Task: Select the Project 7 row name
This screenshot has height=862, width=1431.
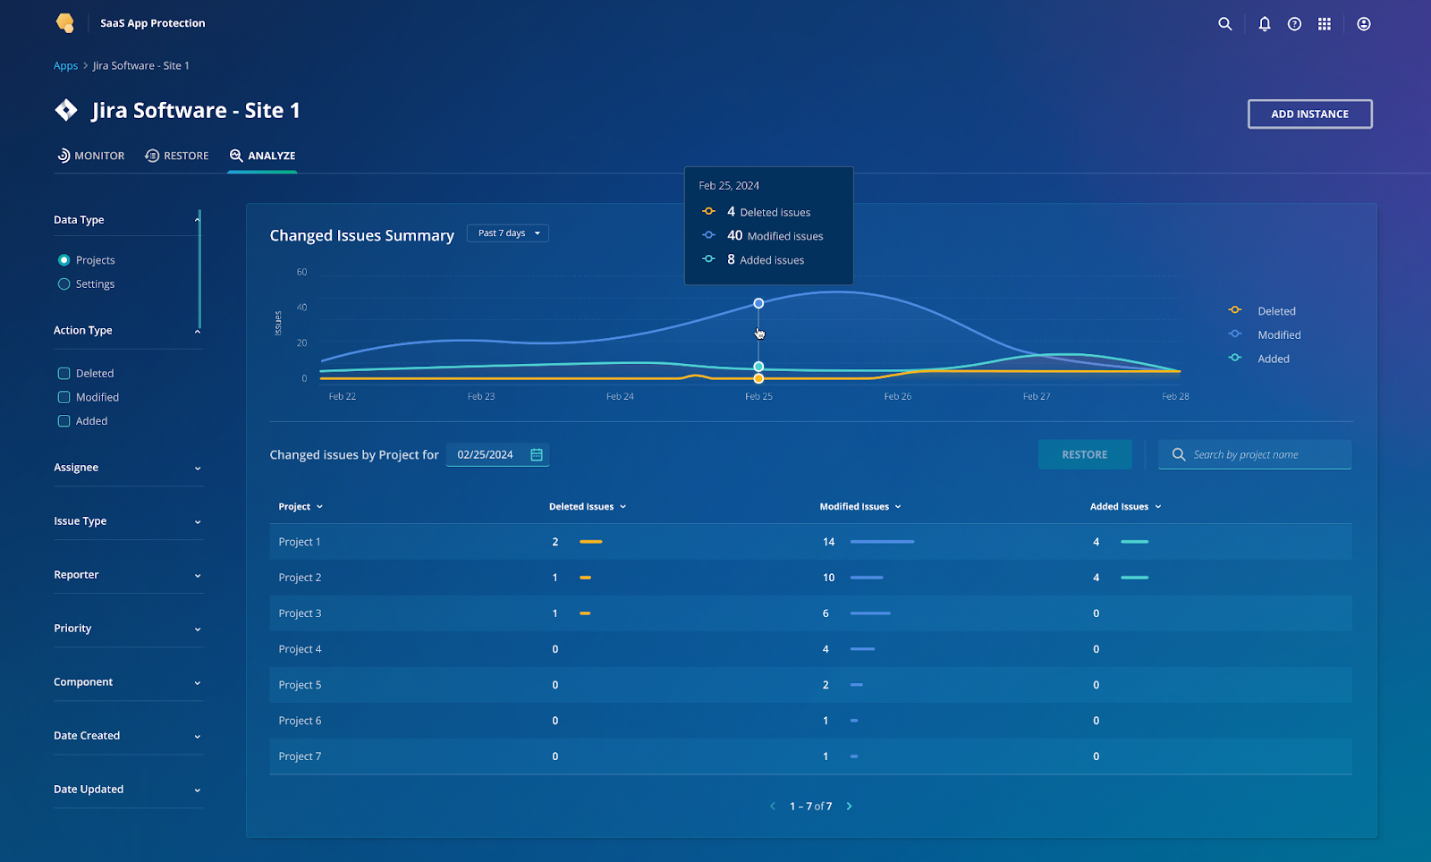Action: pos(300,756)
